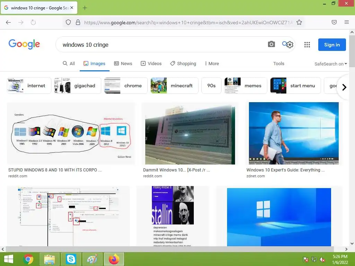Switch to Firefox in the taskbar

(114, 259)
